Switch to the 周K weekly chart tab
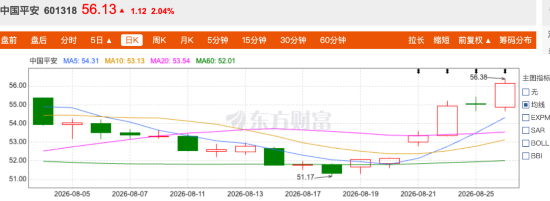Image resolution: width=550 pixels, height=201 pixels. click(x=159, y=40)
